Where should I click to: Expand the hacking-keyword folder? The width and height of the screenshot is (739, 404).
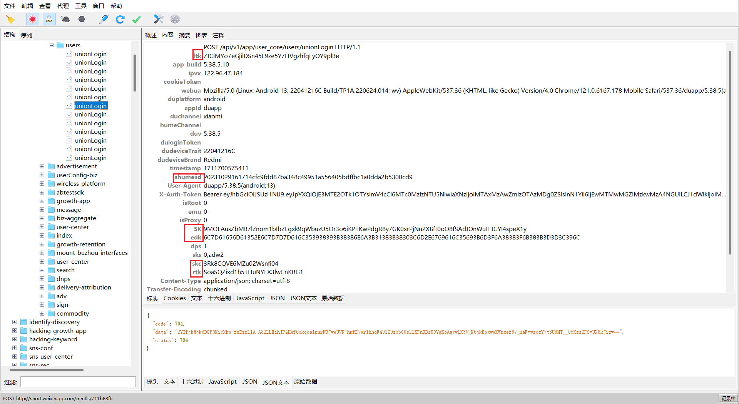tap(15, 339)
